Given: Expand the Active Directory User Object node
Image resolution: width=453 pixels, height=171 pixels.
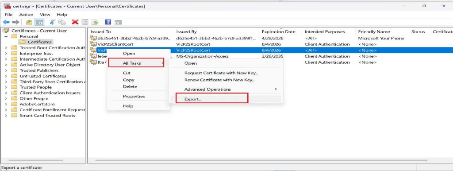Looking at the screenshot, I should click(6, 65).
